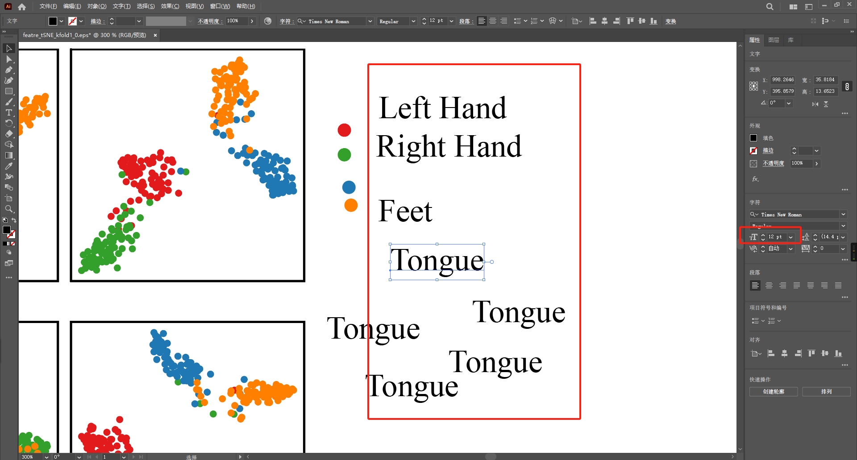
Task: Swap fill and stroke colors
Action: (14, 220)
